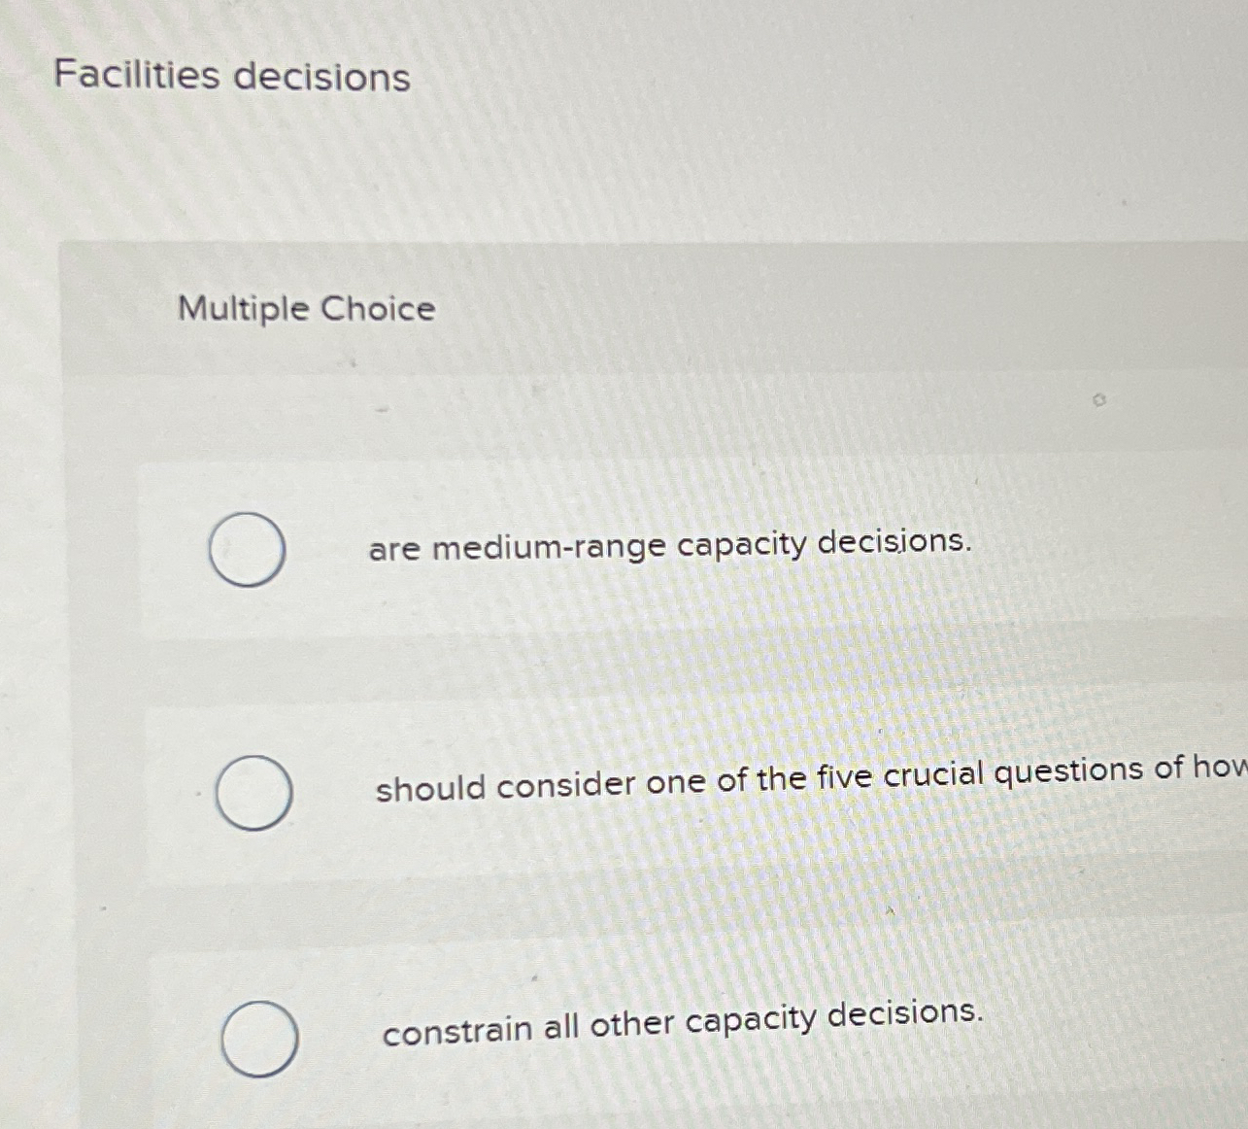Deselect the first answer radio button
Screen dimensions: 1248x1129
(247, 548)
